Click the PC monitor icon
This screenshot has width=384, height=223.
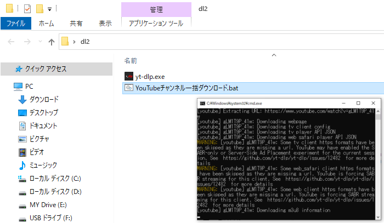(18, 87)
